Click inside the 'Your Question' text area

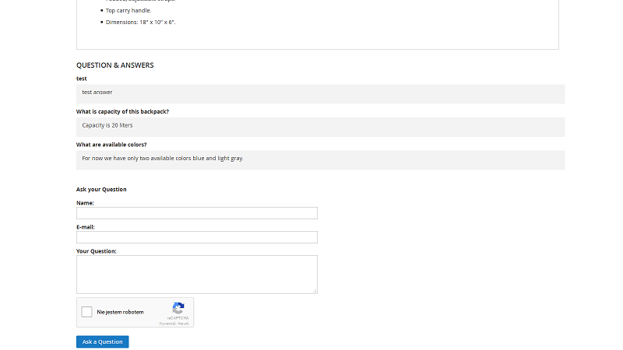click(196, 274)
